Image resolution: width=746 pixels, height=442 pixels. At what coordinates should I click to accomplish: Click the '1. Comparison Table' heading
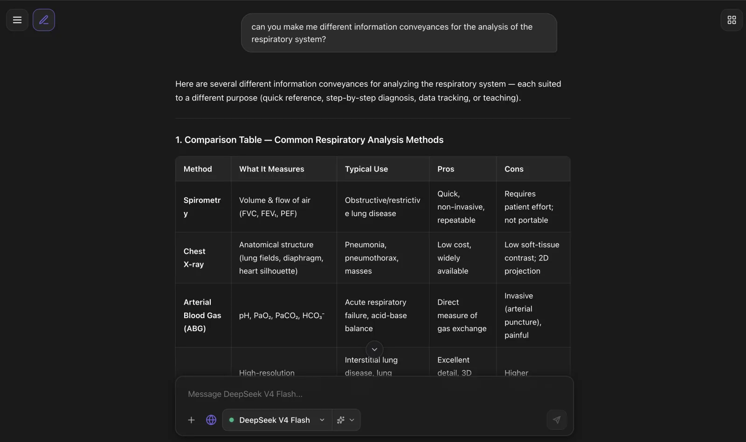tap(309, 140)
